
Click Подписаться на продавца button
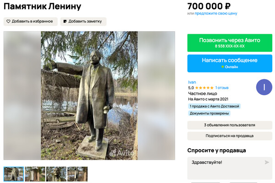[230, 136]
